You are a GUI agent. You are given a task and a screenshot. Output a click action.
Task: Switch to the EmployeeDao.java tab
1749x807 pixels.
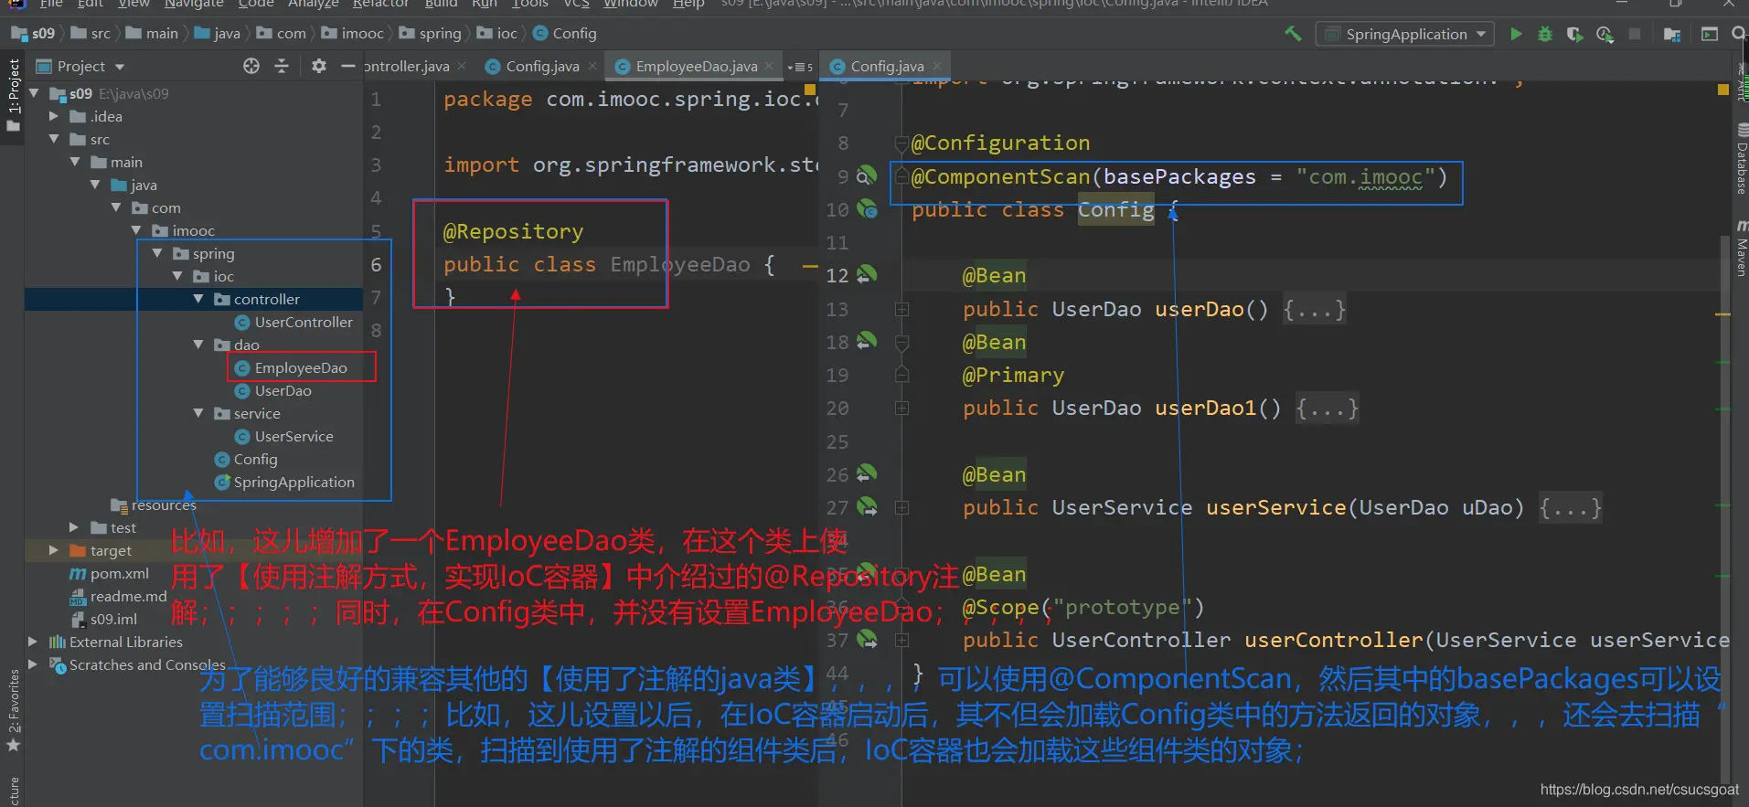click(x=696, y=66)
